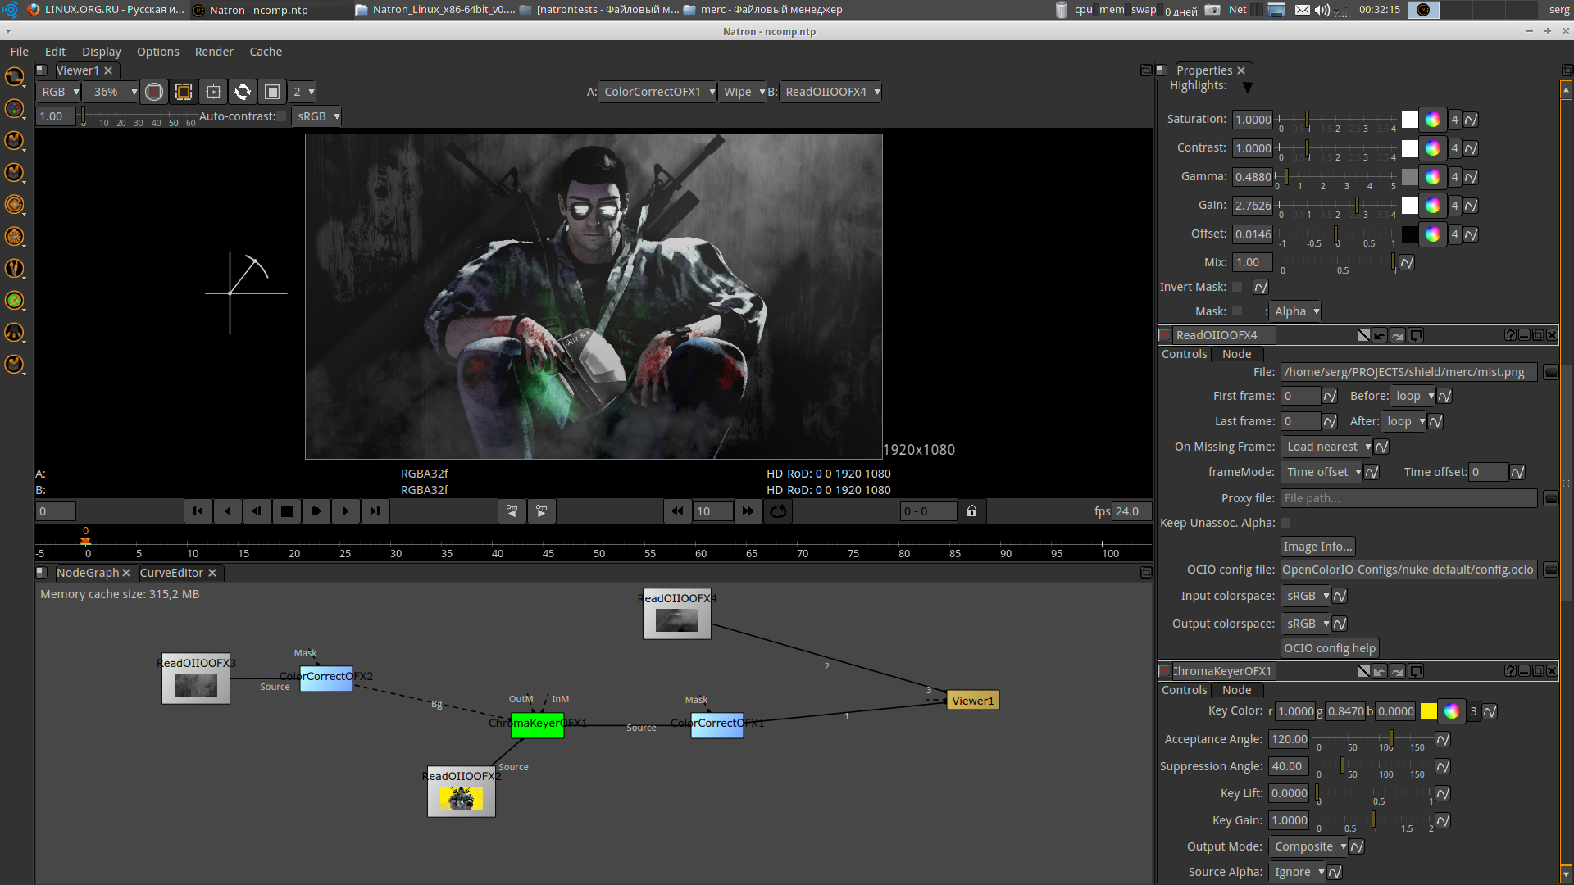Toggle ChromaKeyerOFX1 overlay color diagonal button

click(1362, 671)
